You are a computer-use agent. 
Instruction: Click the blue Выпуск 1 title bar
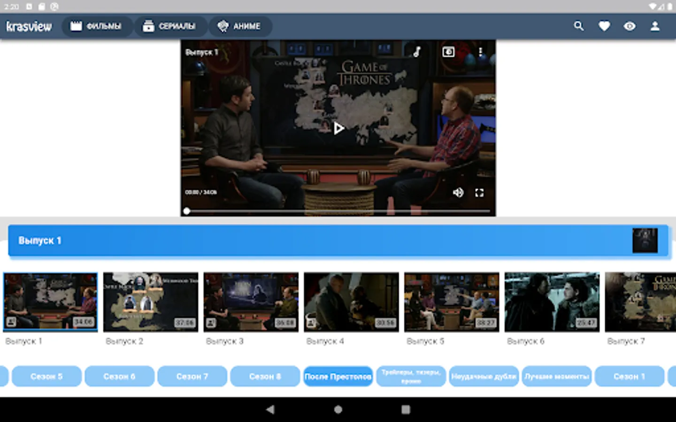point(338,241)
